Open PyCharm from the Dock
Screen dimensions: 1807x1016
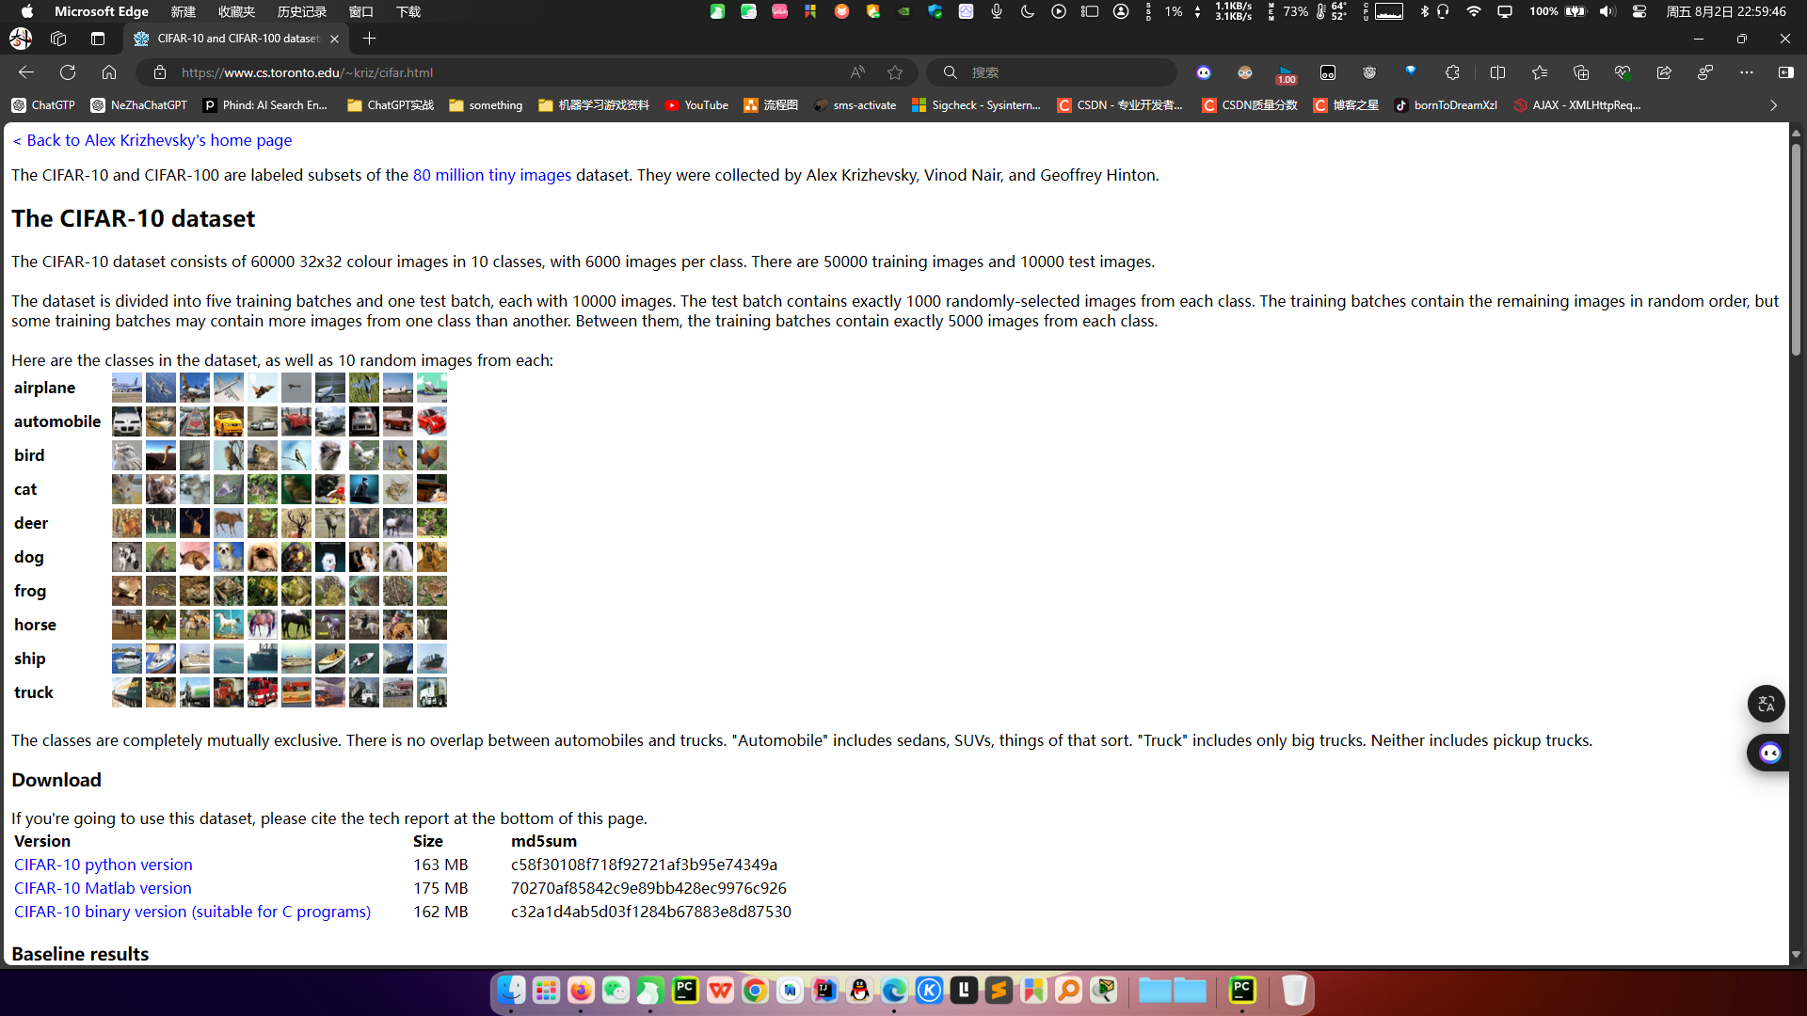tap(685, 990)
